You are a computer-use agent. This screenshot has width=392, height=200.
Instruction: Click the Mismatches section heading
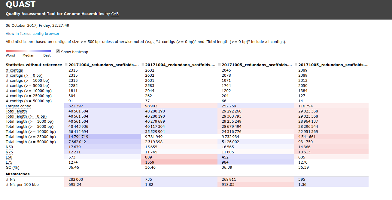tap(17, 174)
